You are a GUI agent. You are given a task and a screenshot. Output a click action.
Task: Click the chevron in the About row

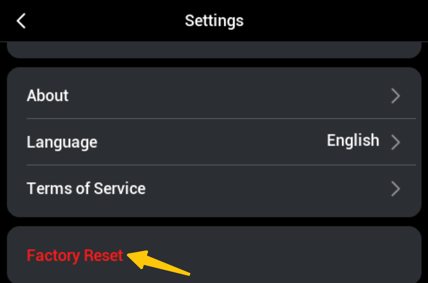tap(395, 96)
